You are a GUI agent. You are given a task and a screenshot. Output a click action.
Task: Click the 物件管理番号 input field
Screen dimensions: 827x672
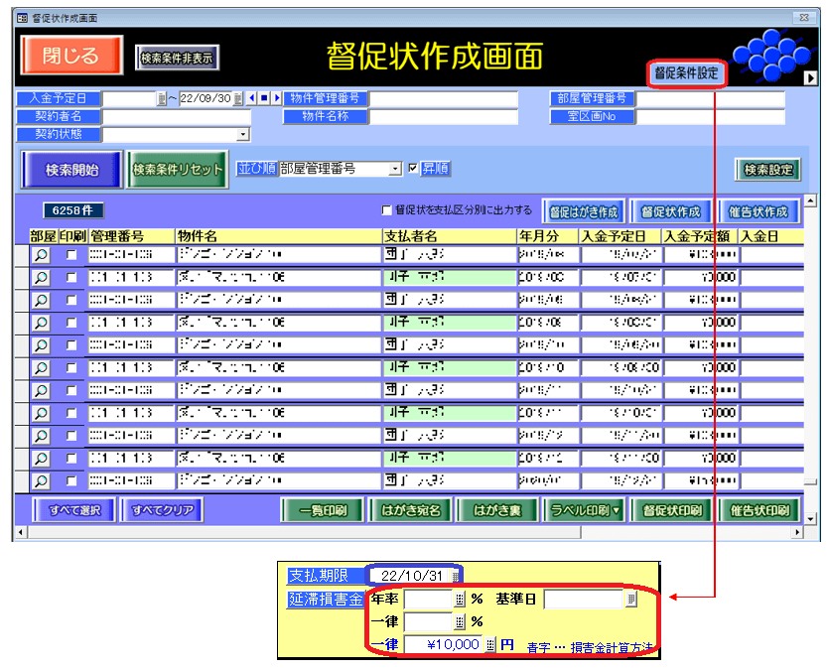tap(444, 98)
